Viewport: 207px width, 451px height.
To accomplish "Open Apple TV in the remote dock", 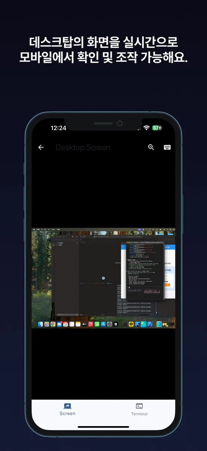I will tap(84, 324).
